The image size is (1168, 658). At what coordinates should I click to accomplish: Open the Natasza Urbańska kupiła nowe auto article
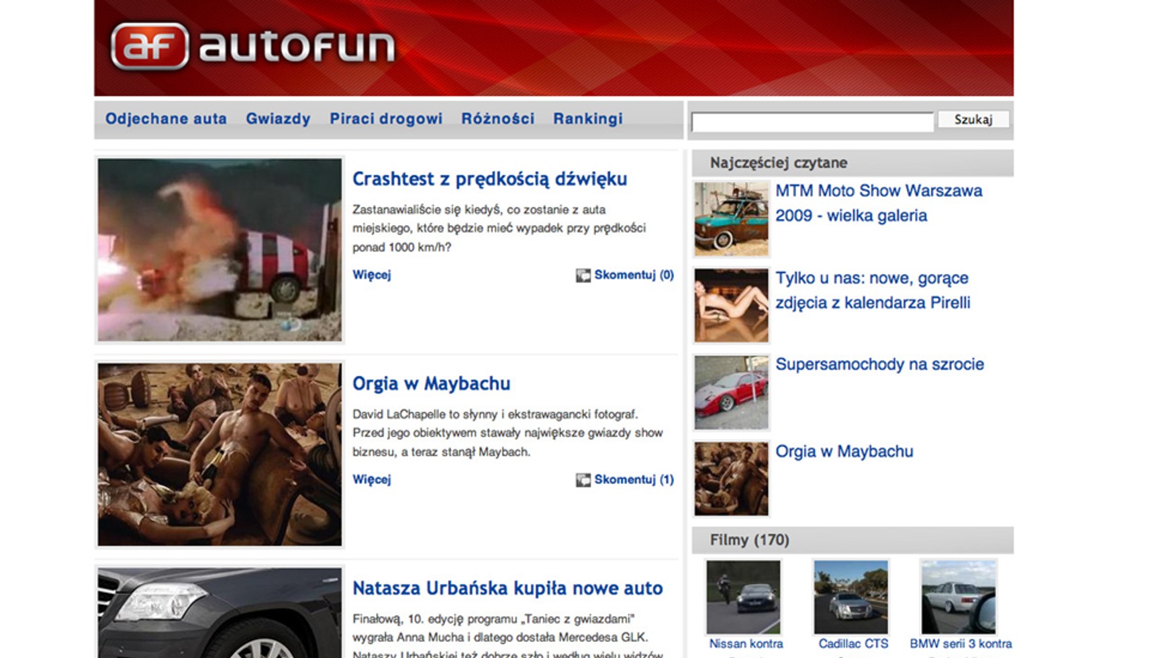point(507,588)
